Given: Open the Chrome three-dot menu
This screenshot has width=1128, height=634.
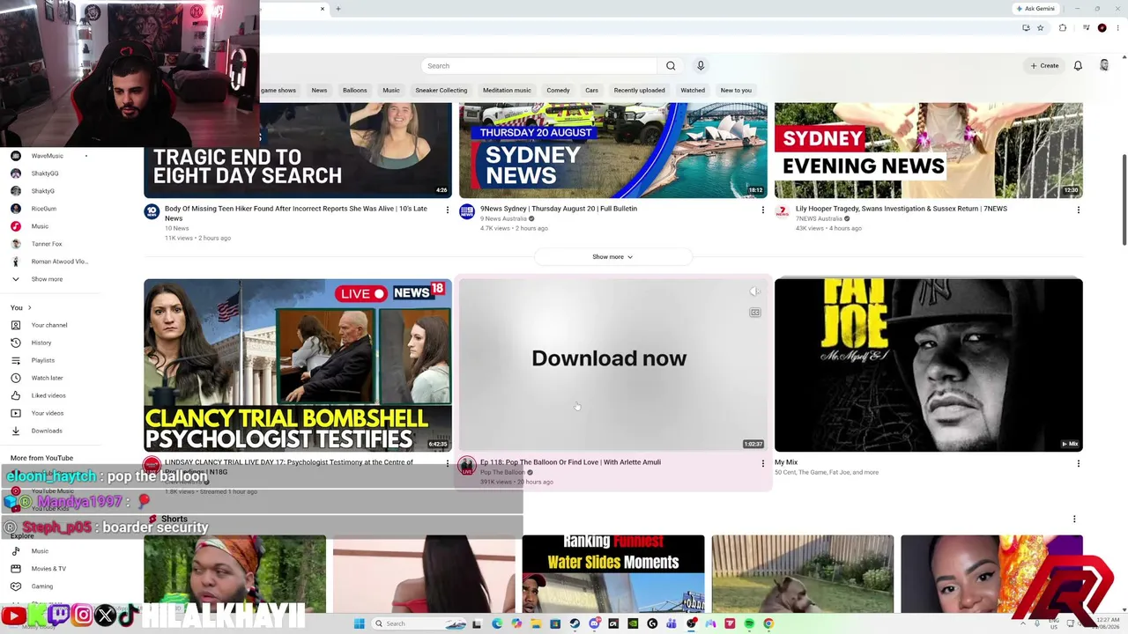Looking at the screenshot, I should point(1117,28).
